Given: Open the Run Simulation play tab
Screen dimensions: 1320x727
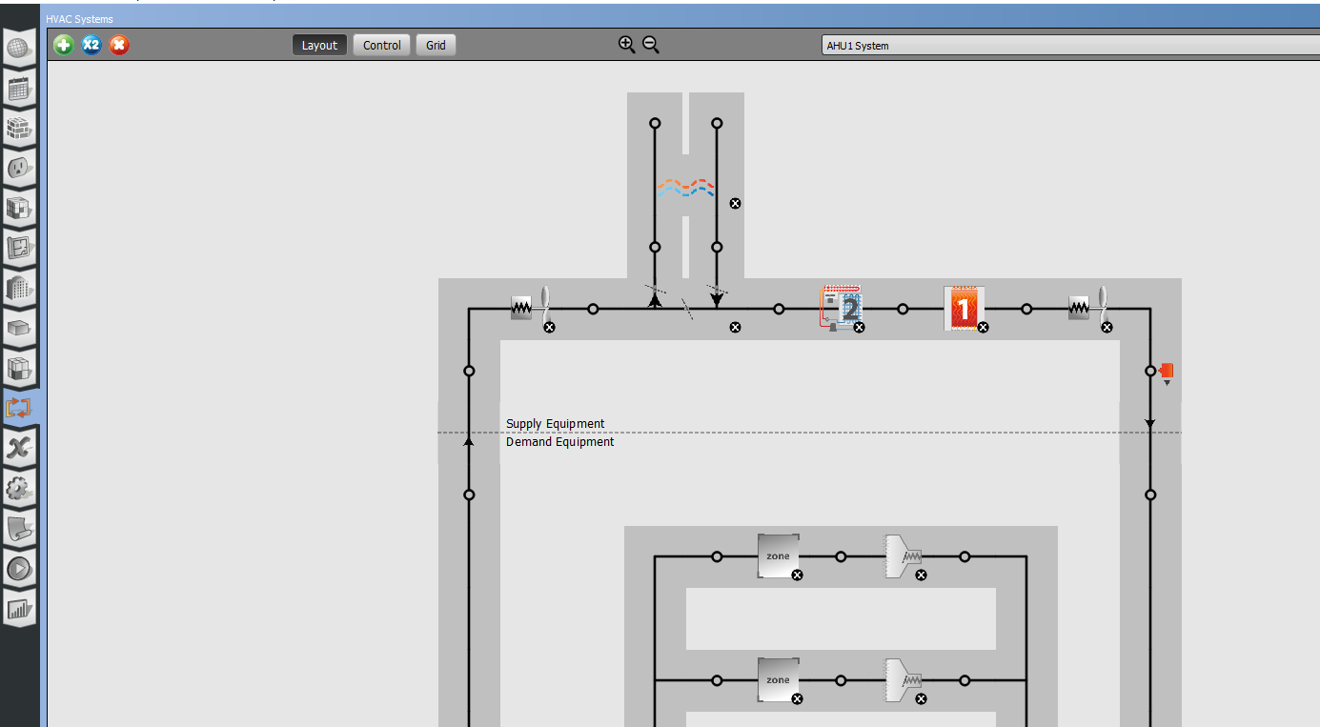Looking at the screenshot, I should tap(20, 569).
